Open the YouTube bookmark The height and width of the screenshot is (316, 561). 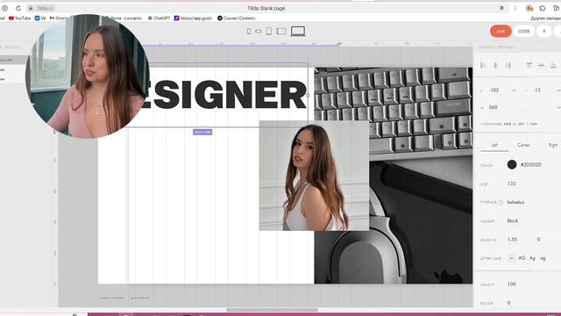pos(19,18)
